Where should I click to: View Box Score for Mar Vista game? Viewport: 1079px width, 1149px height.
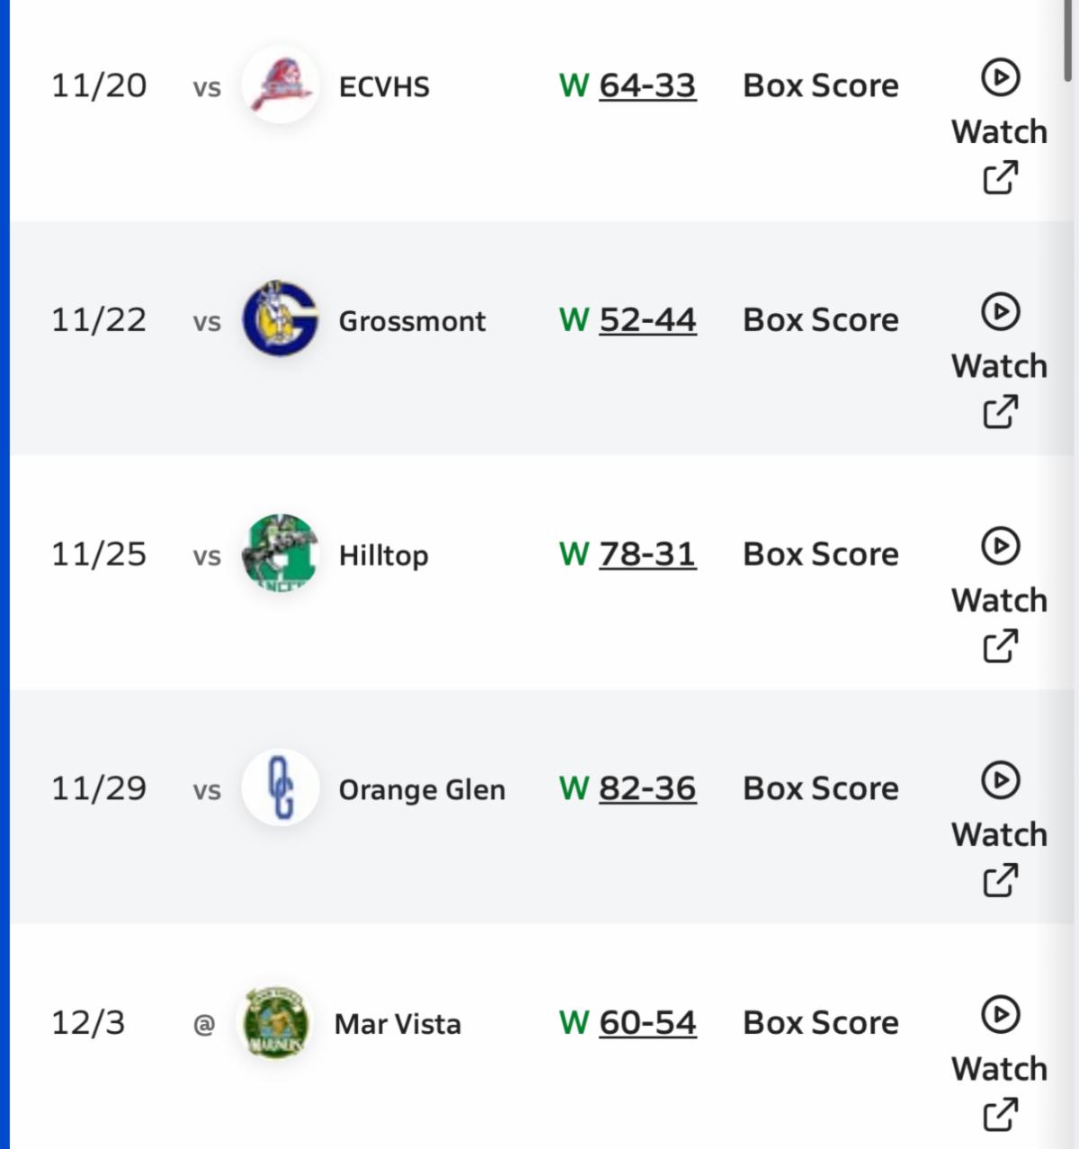820,1022
